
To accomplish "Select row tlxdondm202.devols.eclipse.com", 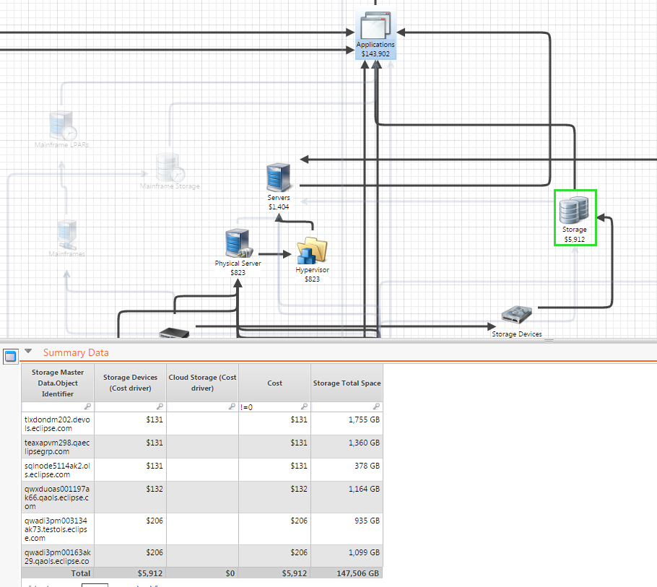I will click(x=202, y=424).
